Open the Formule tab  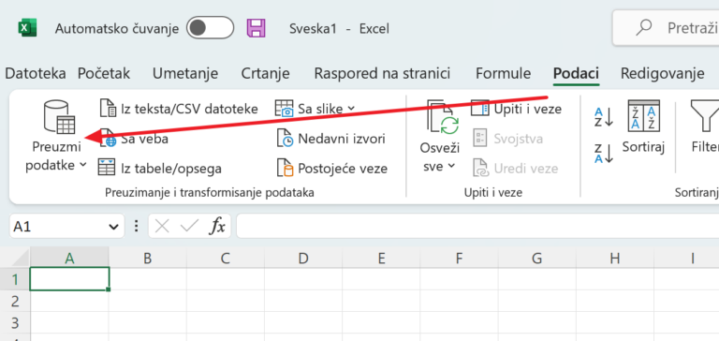(503, 73)
